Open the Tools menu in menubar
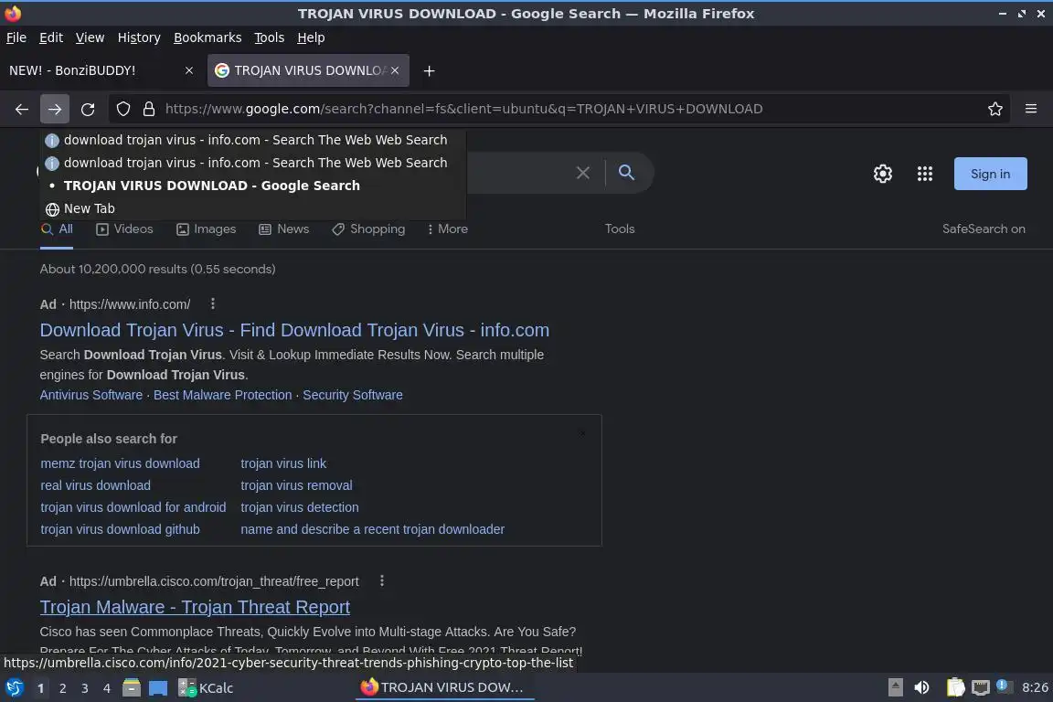1053x702 pixels. coord(270,37)
